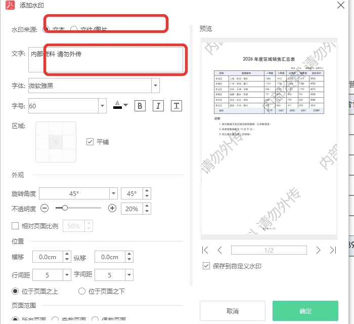
Task: Click the rotation angle 45° spinner up arrow
Action: click(x=147, y=191)
